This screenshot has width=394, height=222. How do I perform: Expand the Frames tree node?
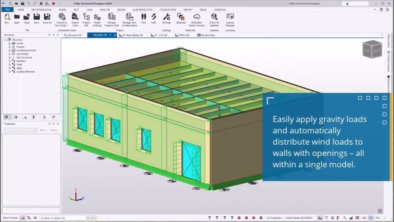(x=10, y=47)
